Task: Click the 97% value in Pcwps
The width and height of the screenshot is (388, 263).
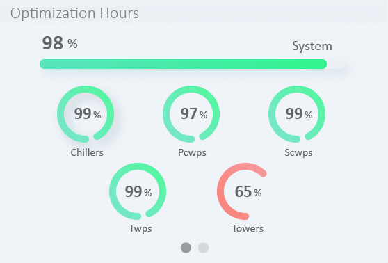Action: point(194,113)
